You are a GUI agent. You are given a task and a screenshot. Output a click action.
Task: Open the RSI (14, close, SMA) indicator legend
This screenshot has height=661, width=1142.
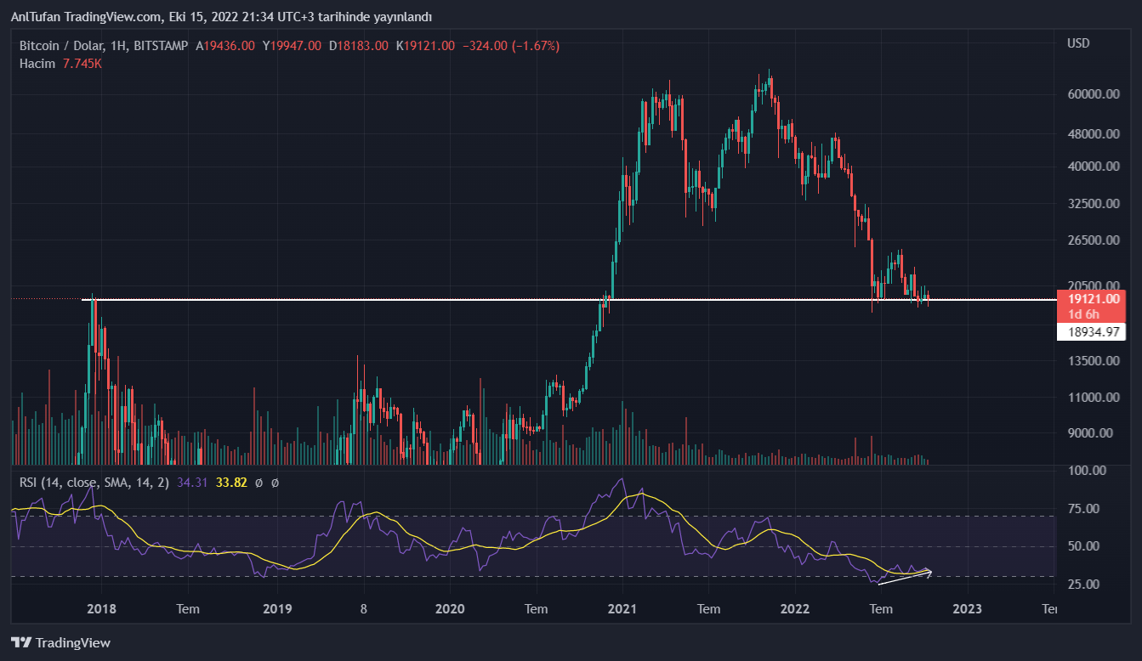point(94,483)
